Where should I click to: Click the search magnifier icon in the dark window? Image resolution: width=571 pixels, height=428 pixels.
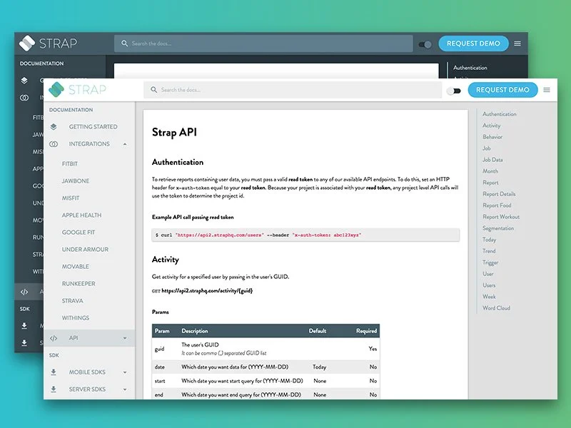(x=124, y=44)
